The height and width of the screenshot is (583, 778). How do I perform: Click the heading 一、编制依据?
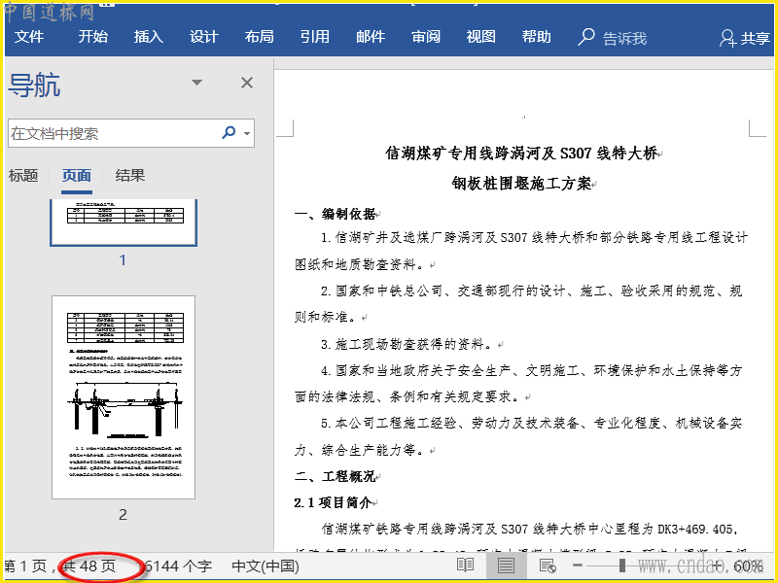[x=335, y=214]
